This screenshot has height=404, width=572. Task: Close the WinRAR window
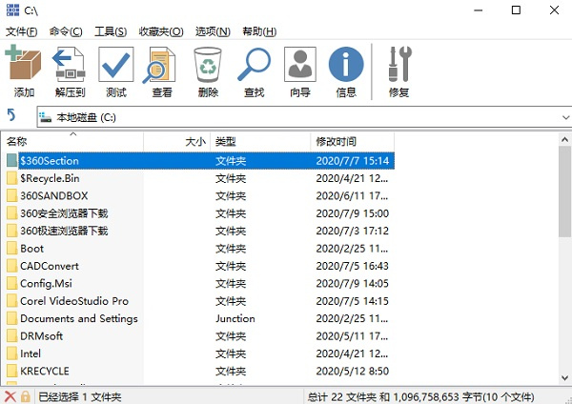[554, 10]
